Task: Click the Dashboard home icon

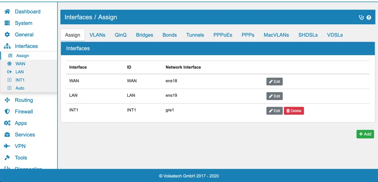Action: click(x=7, y=12)
